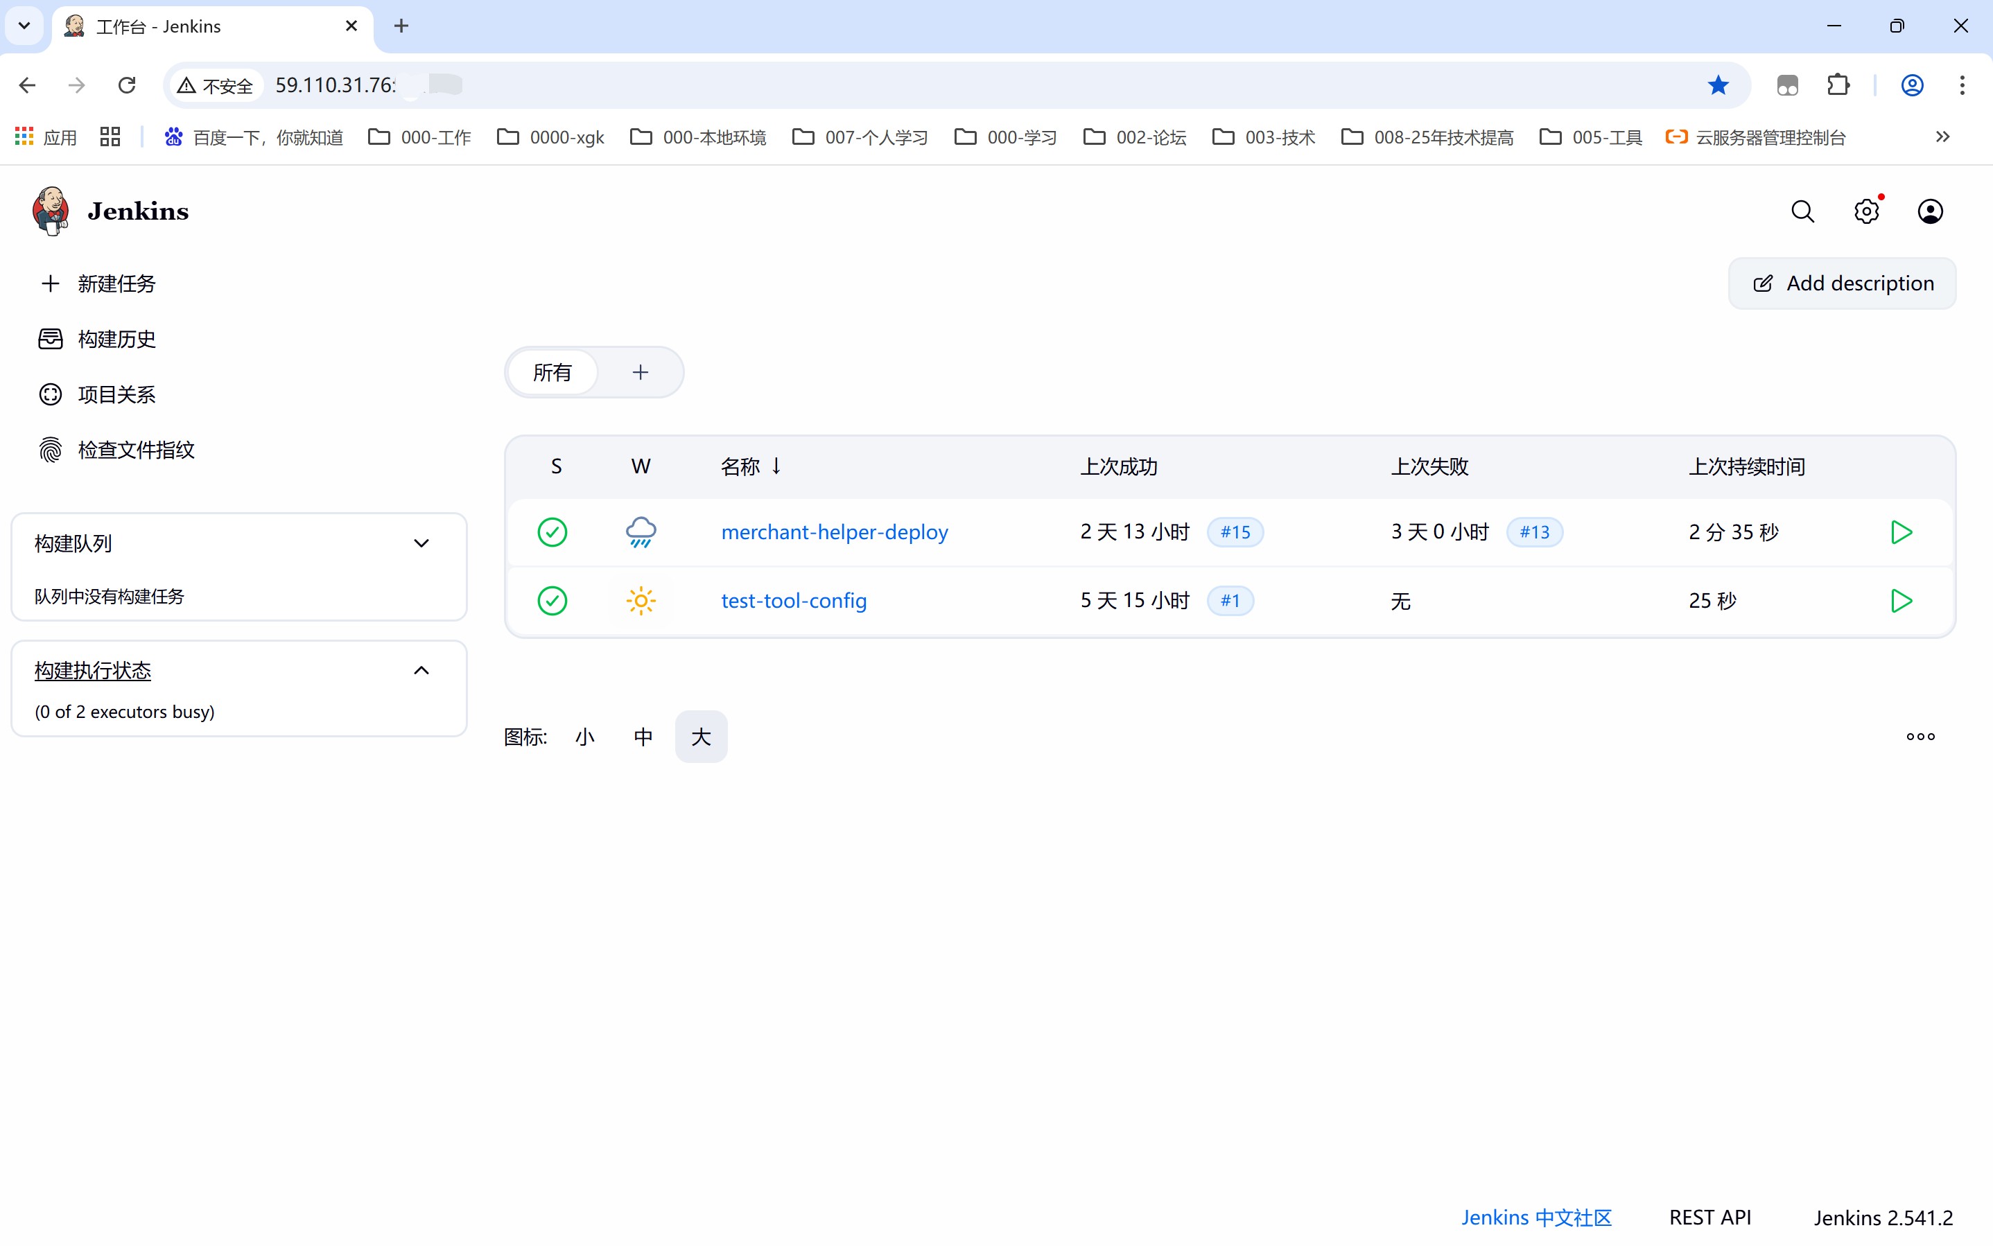The width and height of the screenshot is (1993, 1246).
Task: Set icon size to 小
Action: pos(584,737)
